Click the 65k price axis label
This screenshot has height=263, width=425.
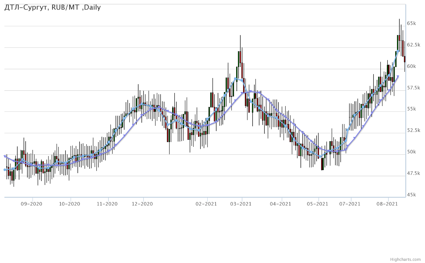[411, 23]
